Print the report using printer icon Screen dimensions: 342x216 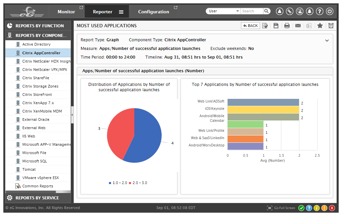(287, 26)
